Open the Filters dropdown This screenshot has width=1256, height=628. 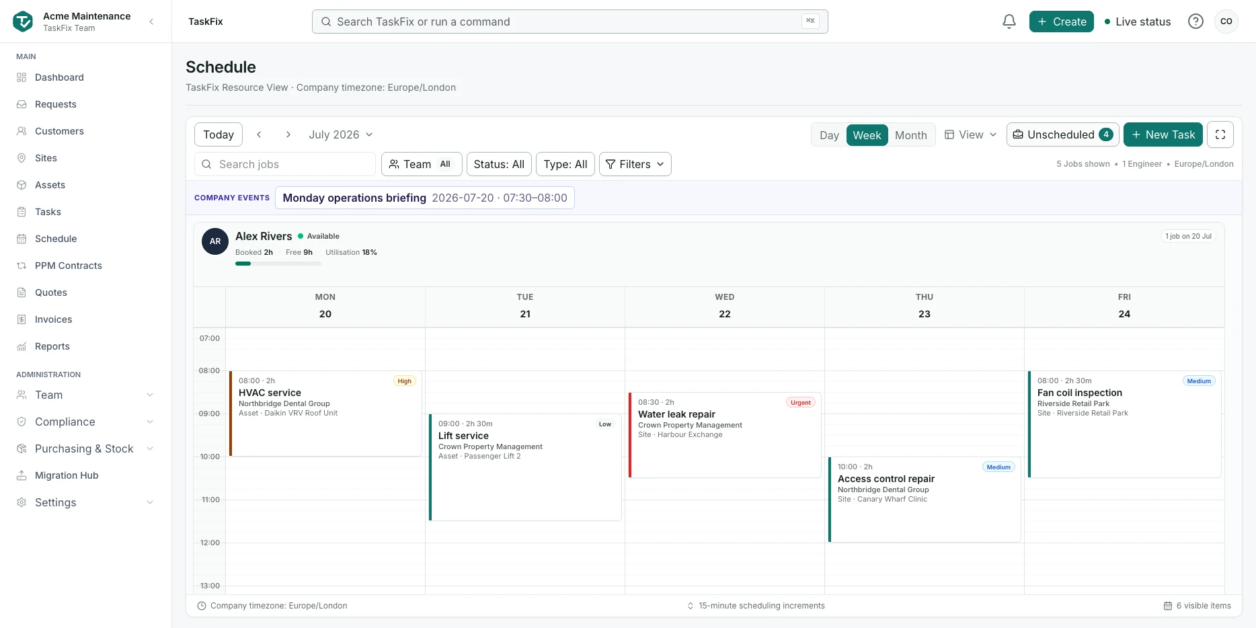(x=635, y=164)
